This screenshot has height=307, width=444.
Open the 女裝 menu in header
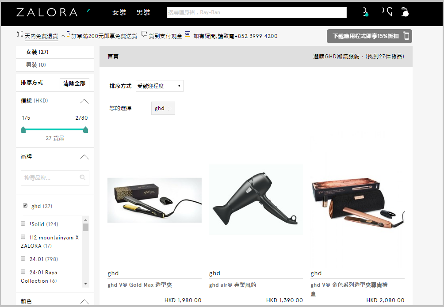(119, 12)
